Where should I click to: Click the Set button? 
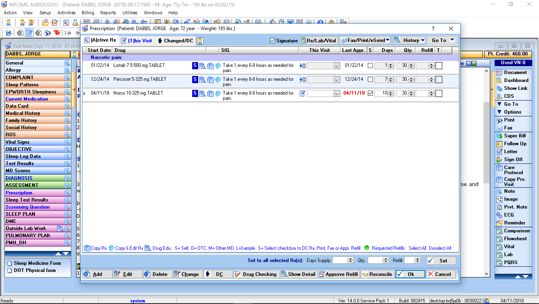point(441,260)
